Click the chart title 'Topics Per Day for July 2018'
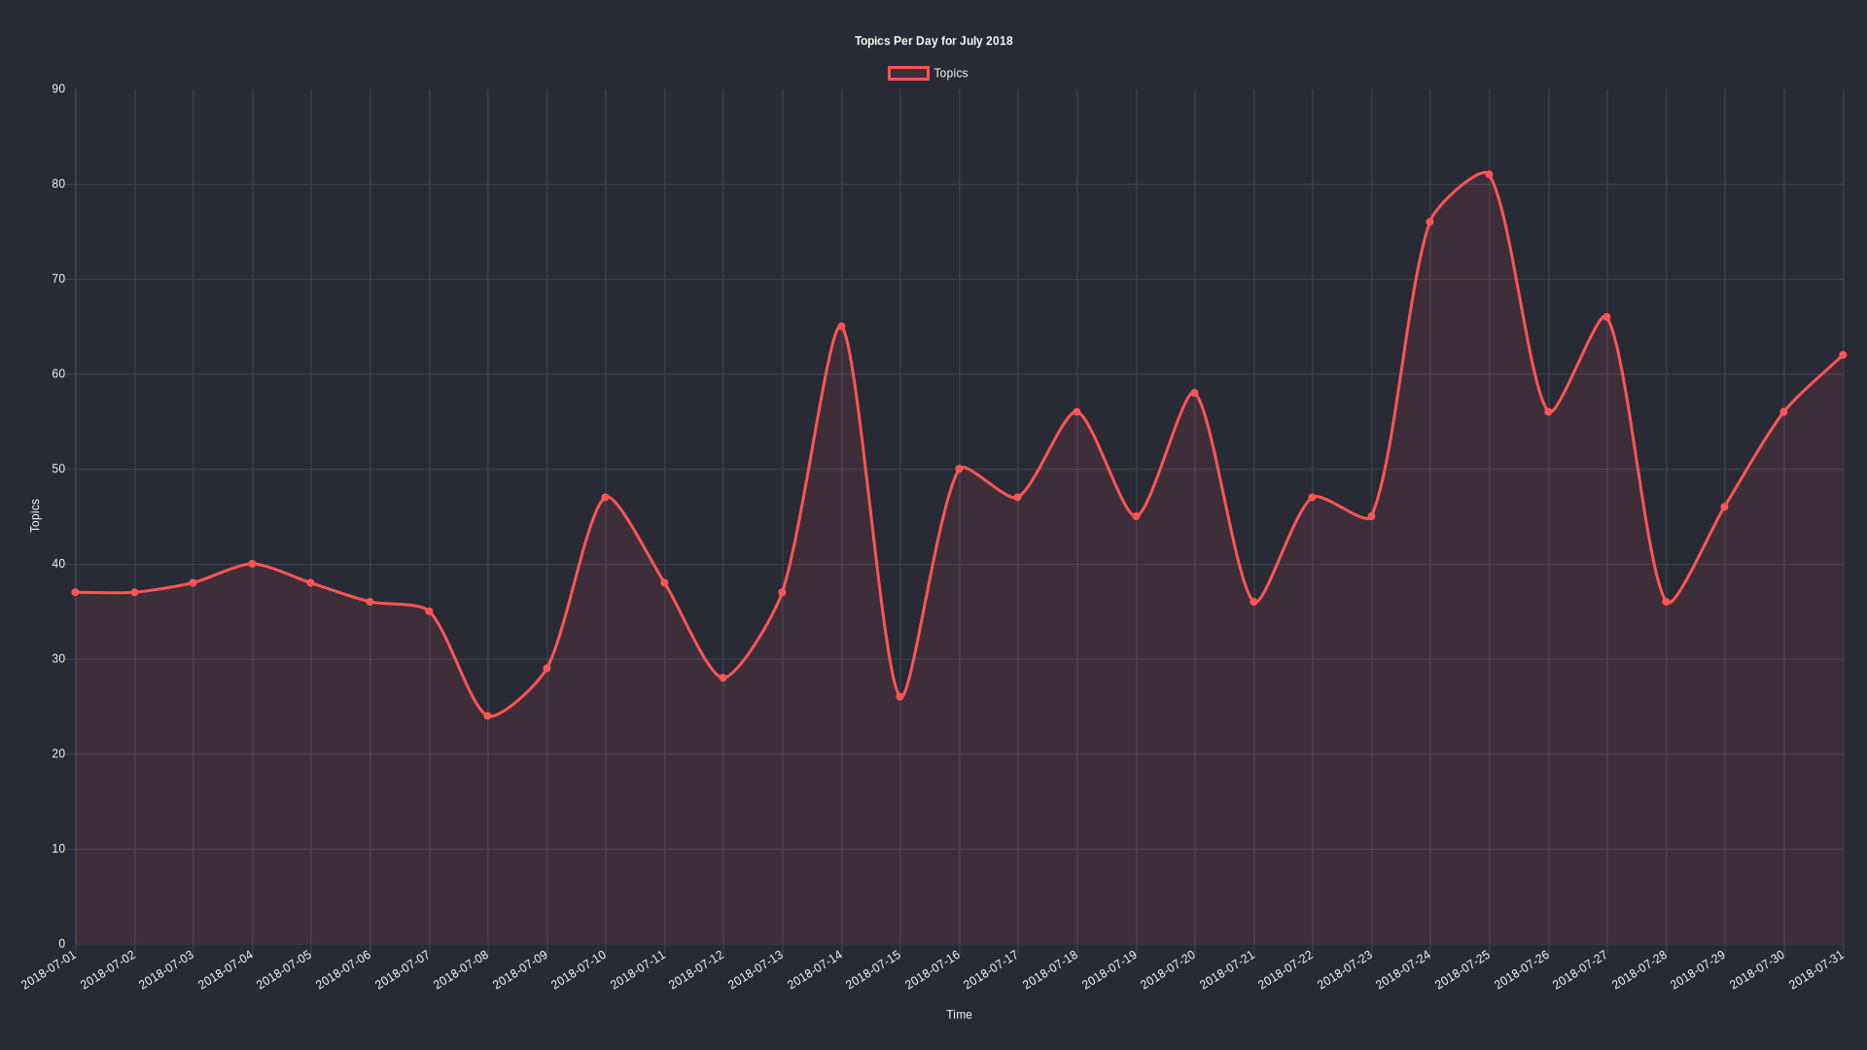 click(x=933, y=41)
